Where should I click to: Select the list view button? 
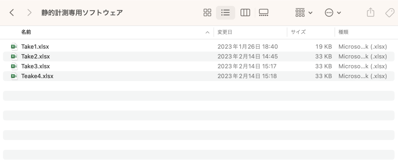[x=225, y=12]
